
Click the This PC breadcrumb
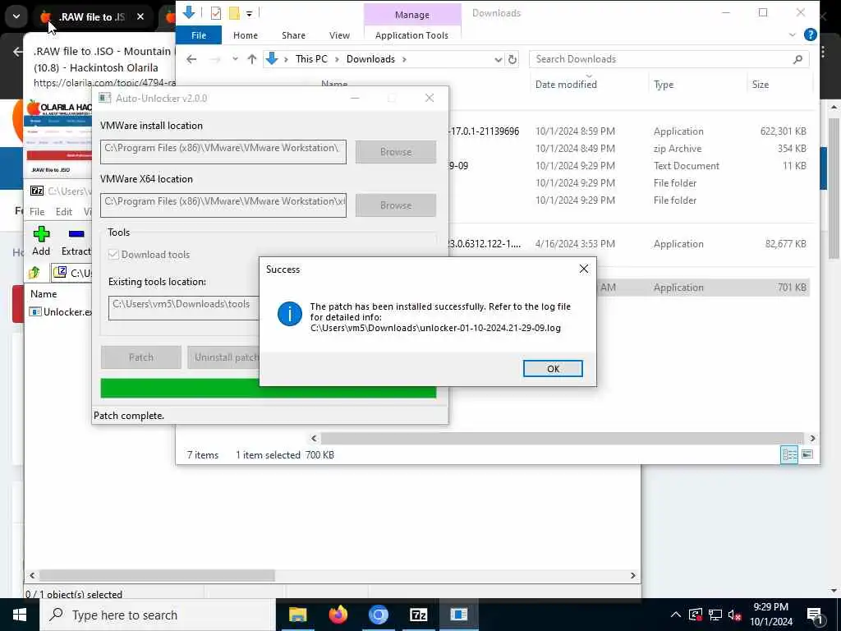coord(311,59)
